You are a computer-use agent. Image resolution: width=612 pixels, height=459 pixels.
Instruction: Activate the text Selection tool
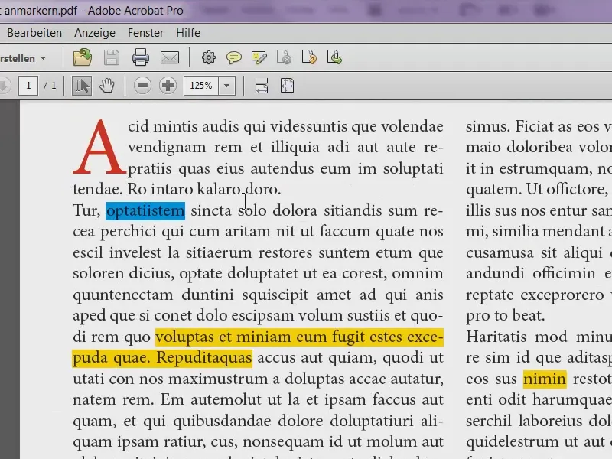click(x=82, y=86)
